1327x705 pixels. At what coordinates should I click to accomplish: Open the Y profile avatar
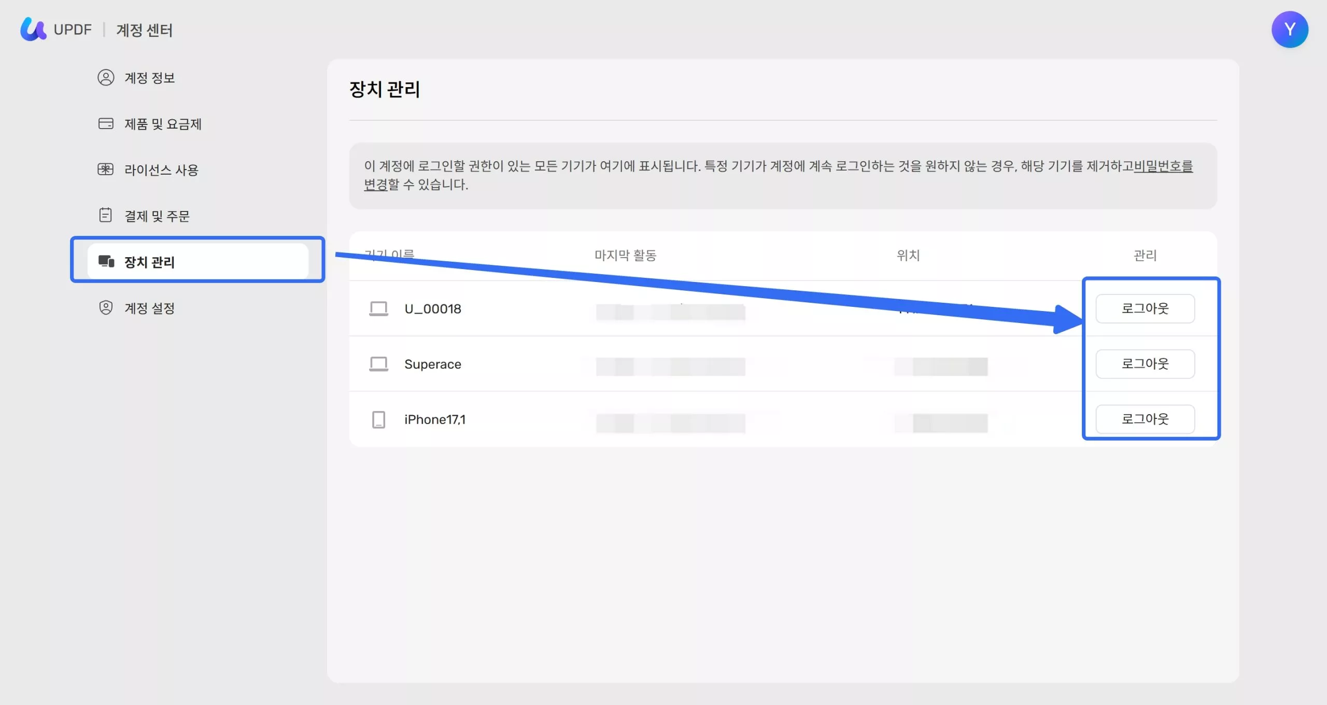[x=1290, y=30]
